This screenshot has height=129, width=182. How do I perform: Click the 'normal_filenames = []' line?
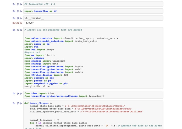pos(45,120)
